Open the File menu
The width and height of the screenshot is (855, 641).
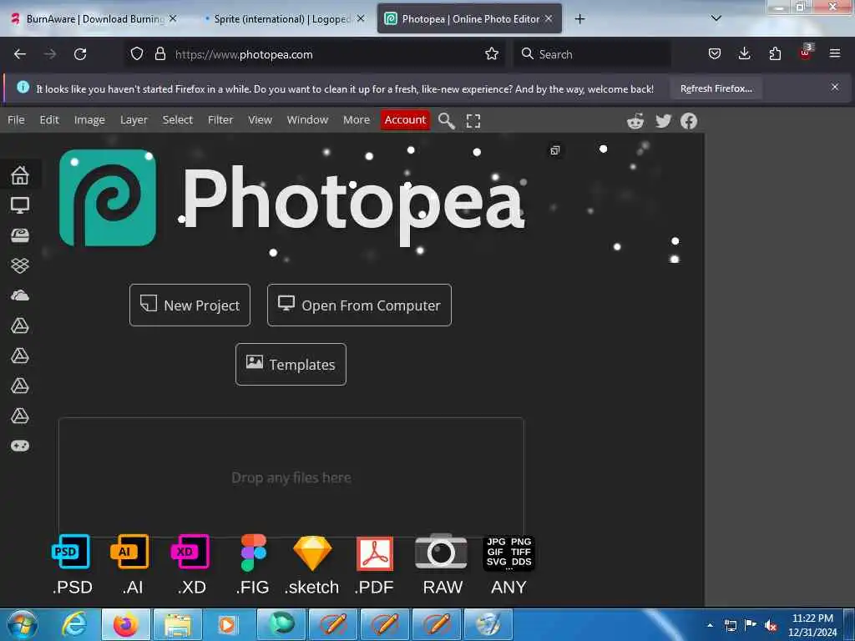[16, 120]
